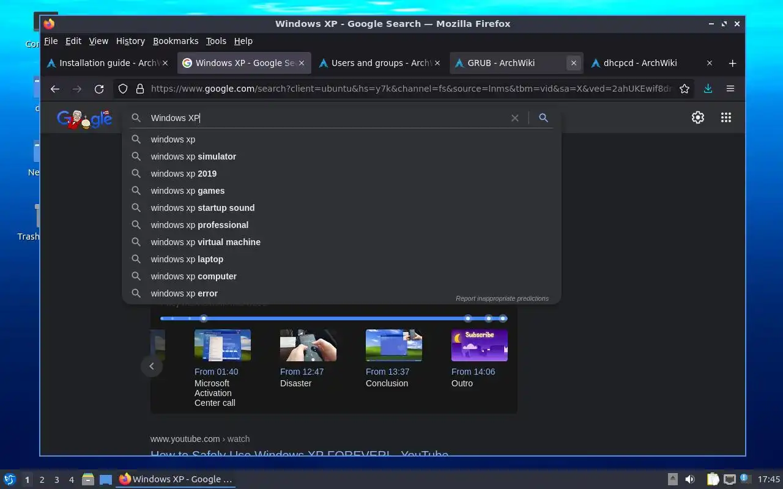This screenshot has width=783, height=489.
Task: Clear the Google search box text
Action: click(x=514, y=118)
